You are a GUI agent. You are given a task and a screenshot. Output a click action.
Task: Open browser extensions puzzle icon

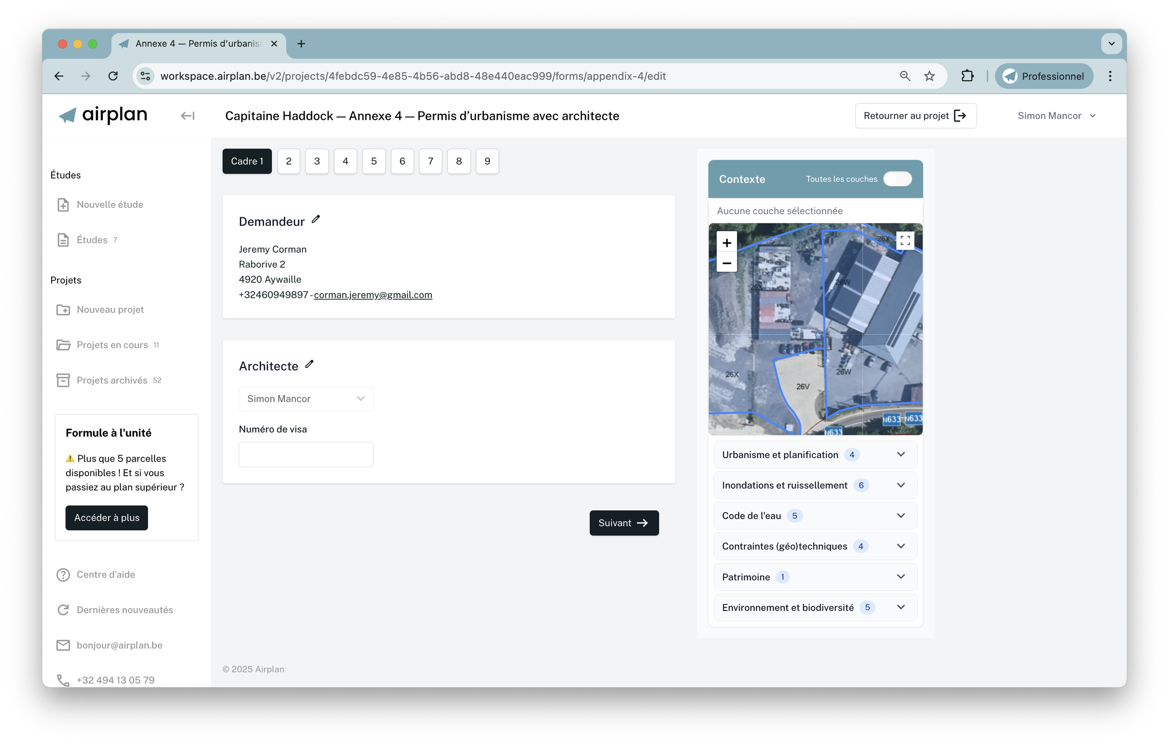click(x=967, y=76)
